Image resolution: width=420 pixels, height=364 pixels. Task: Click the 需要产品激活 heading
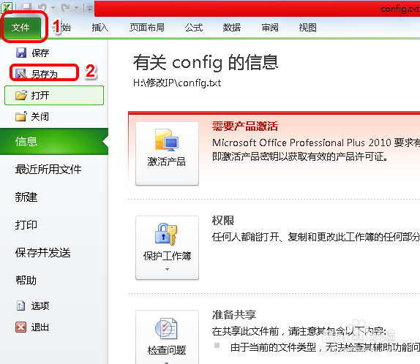click(245, 126)
